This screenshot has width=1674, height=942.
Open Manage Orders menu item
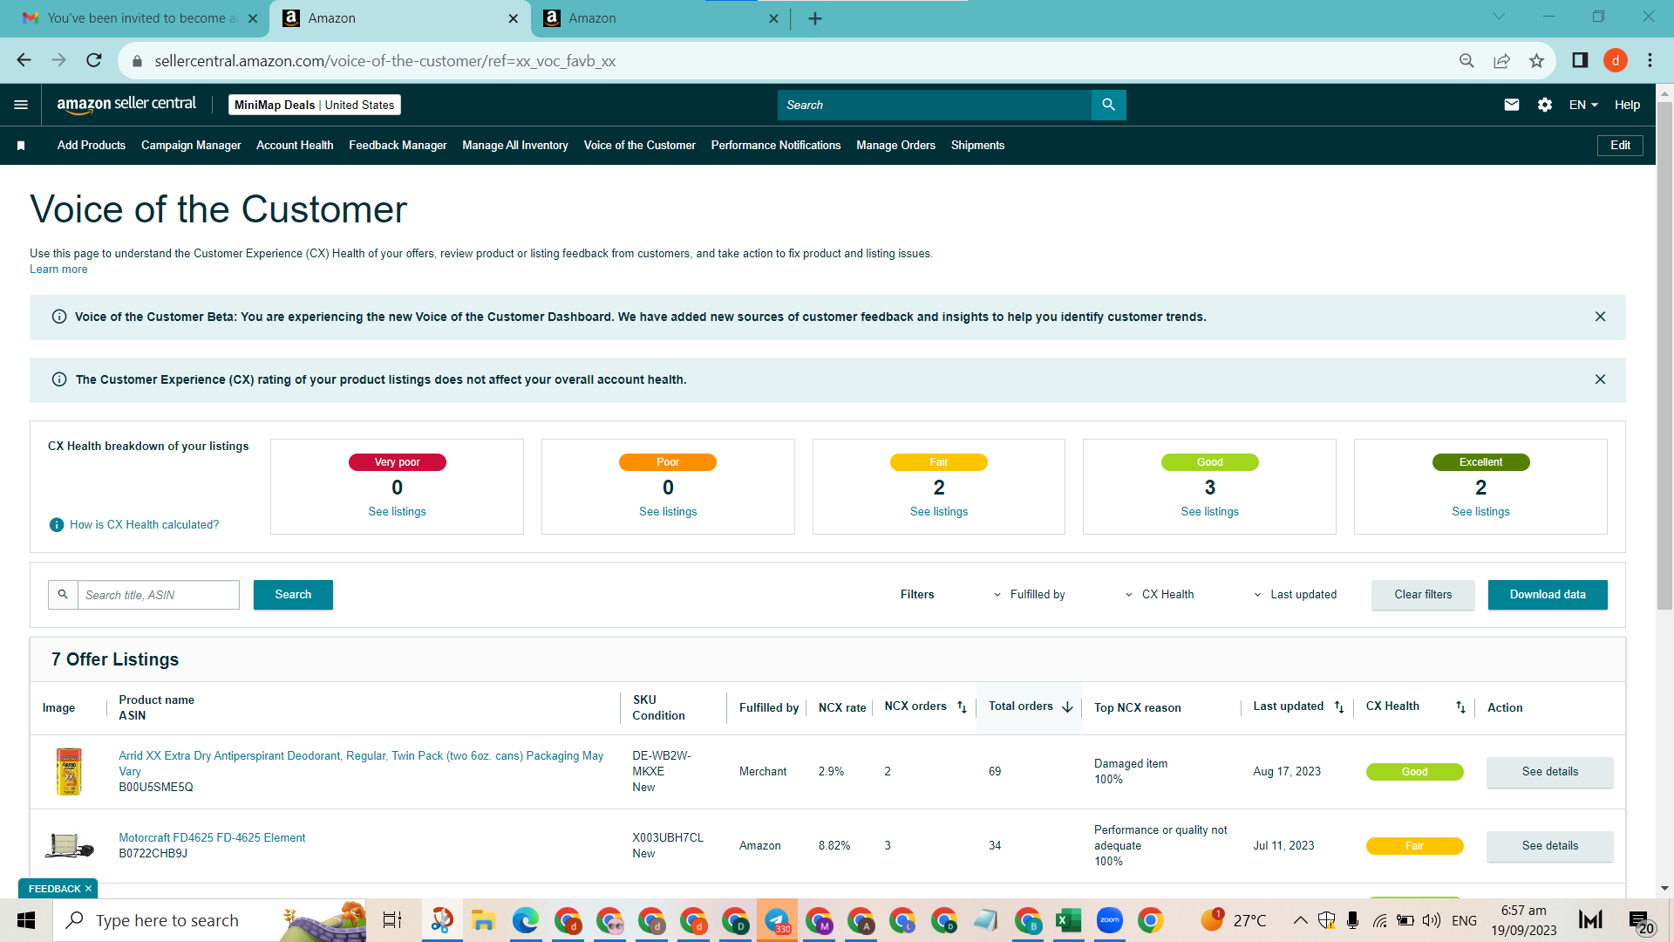[x=895, y=146]
